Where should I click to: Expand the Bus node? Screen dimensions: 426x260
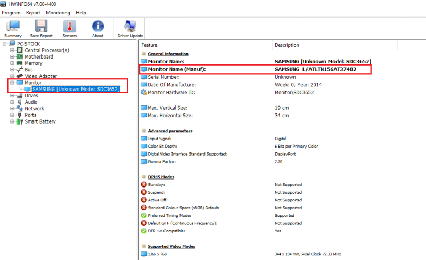point(12,70)
